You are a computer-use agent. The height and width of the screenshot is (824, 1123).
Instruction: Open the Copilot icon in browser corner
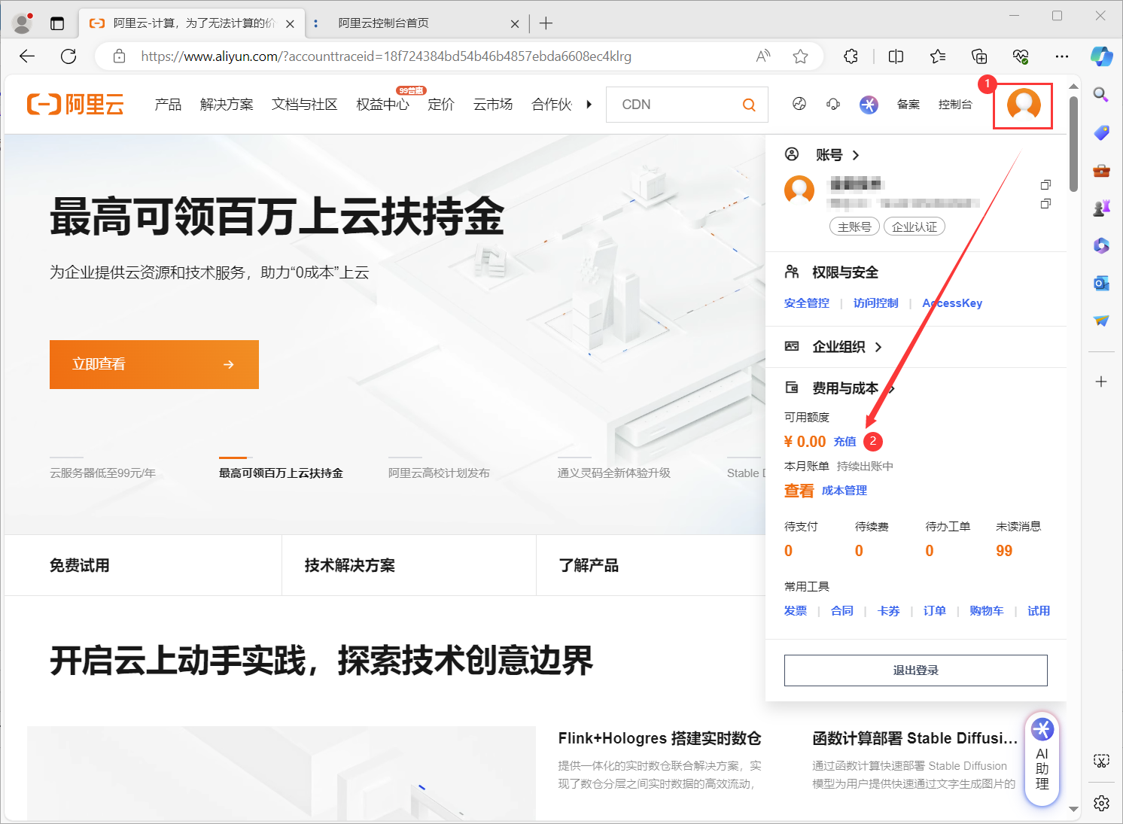point(1101,56)
